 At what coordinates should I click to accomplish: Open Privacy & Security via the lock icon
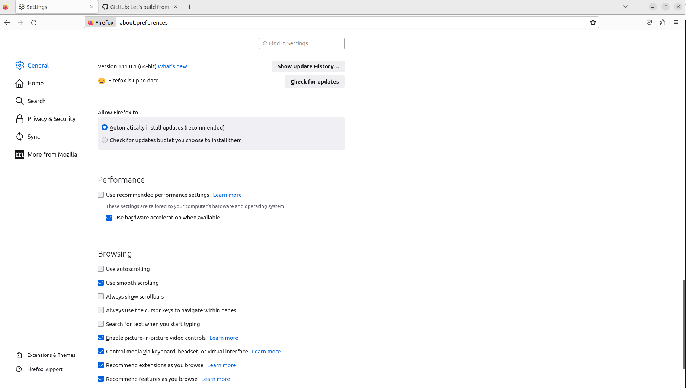point(19,118)
